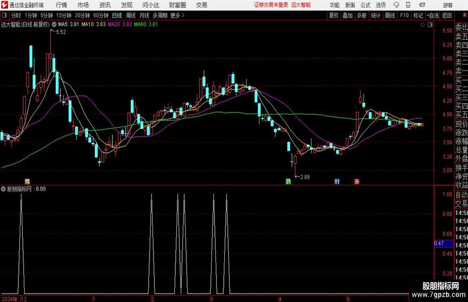This screenshot has width=468, height=302.
Task: Open the 多周期 multi-period view
Action: coord(160,15)
